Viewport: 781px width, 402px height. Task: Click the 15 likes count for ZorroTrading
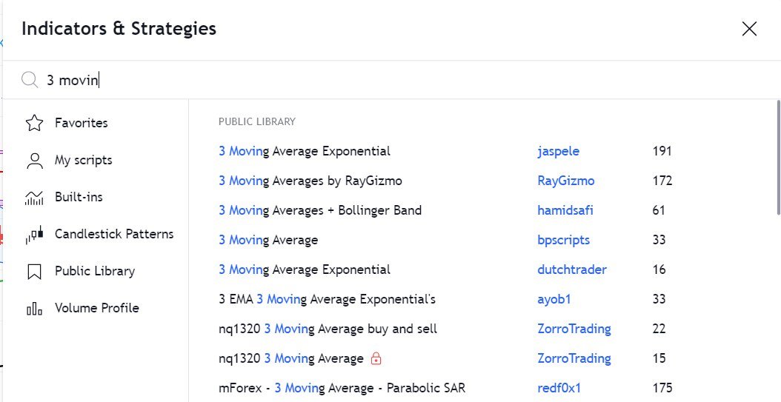click(x=659, y=359)
